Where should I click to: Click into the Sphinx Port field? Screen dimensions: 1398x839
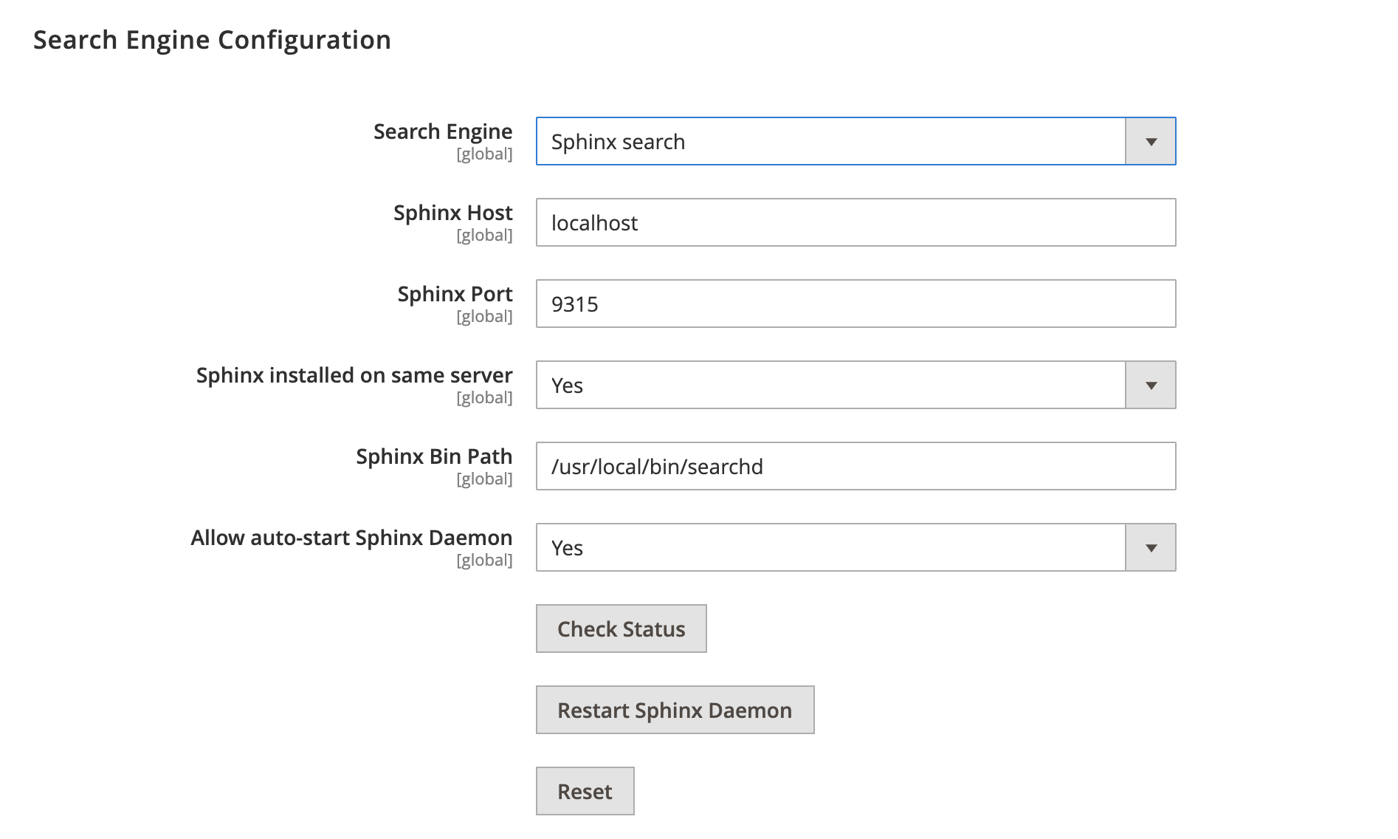coord(855,304)
